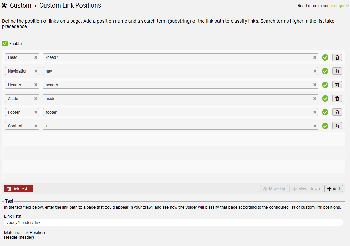Screen dimensions: 350x246
Task: Toggle the Enable checkbox
Action: point(5,43)
